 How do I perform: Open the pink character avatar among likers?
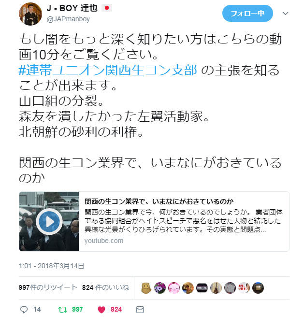[174, 288]
